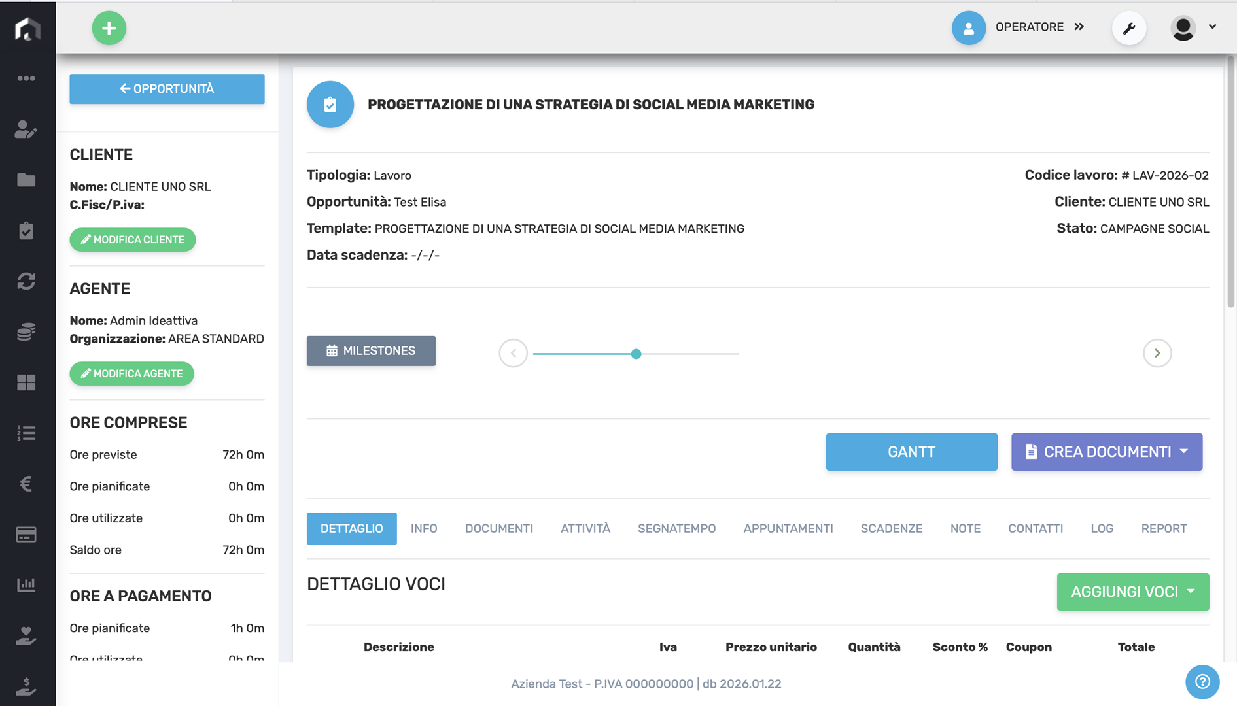The width and height of the screenshot is (1237, 706).
Task: Click the folder icon in sidebar
Action: click(26, 180)
